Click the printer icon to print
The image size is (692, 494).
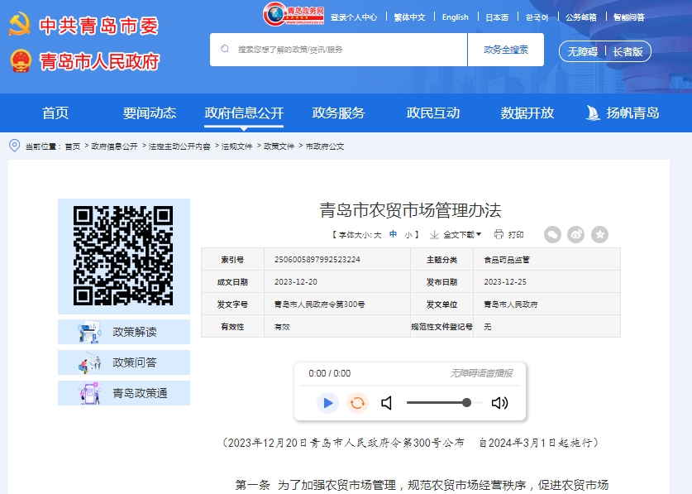point(499,234)
